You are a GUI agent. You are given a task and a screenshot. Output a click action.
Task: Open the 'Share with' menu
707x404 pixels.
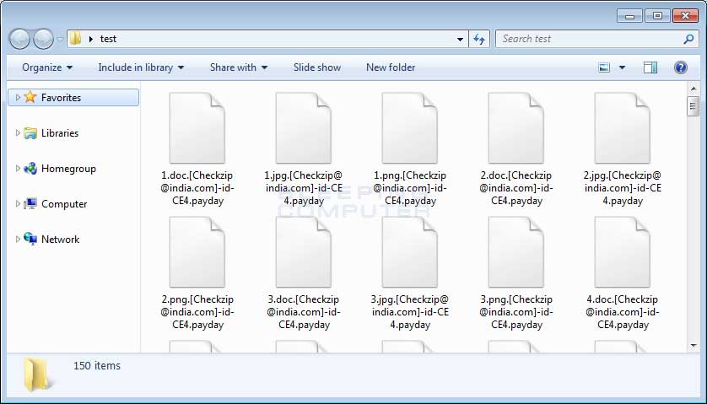pyautogui.click(x=239, y=67)
